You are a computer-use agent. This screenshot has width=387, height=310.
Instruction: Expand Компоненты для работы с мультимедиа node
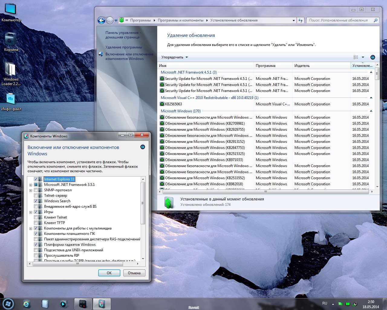click(31, 229)
